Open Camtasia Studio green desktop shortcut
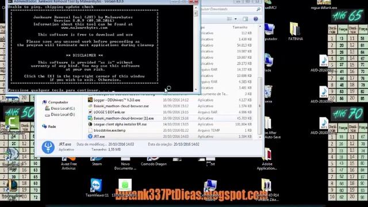 coord(12,125)
